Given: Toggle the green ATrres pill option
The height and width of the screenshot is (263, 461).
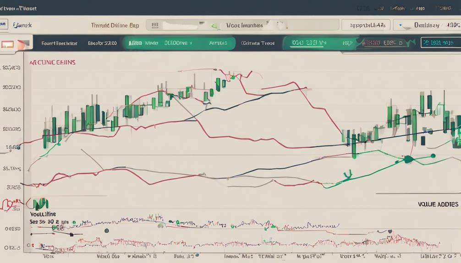Looking at the screenshot, I should 218,43.
